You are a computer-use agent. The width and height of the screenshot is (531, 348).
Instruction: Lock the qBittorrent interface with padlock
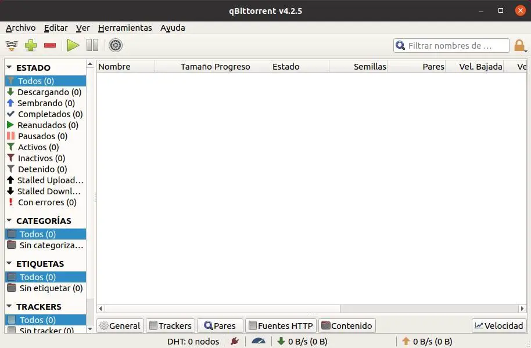[x=519, y=45]
